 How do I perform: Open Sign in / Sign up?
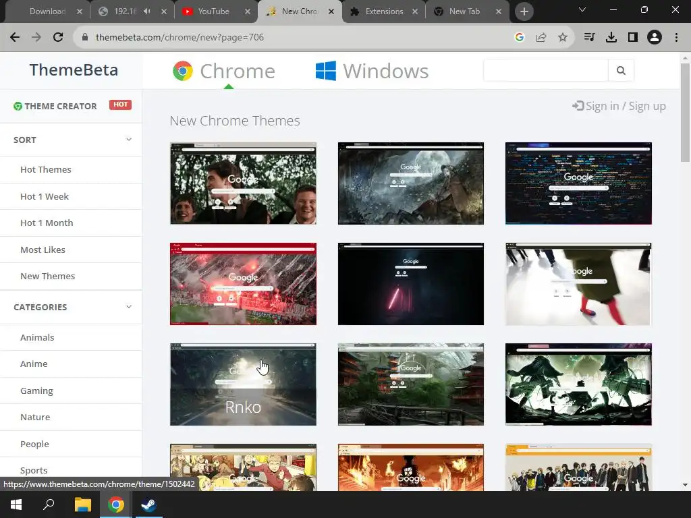point(619,106)
